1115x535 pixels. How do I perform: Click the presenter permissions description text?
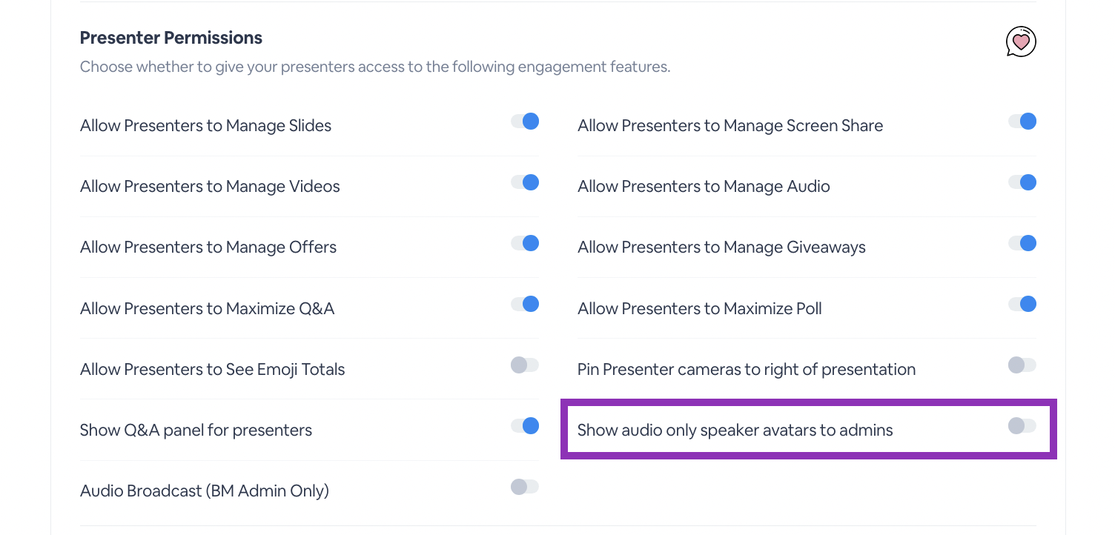pyautogui.click(x=375, y=67)
